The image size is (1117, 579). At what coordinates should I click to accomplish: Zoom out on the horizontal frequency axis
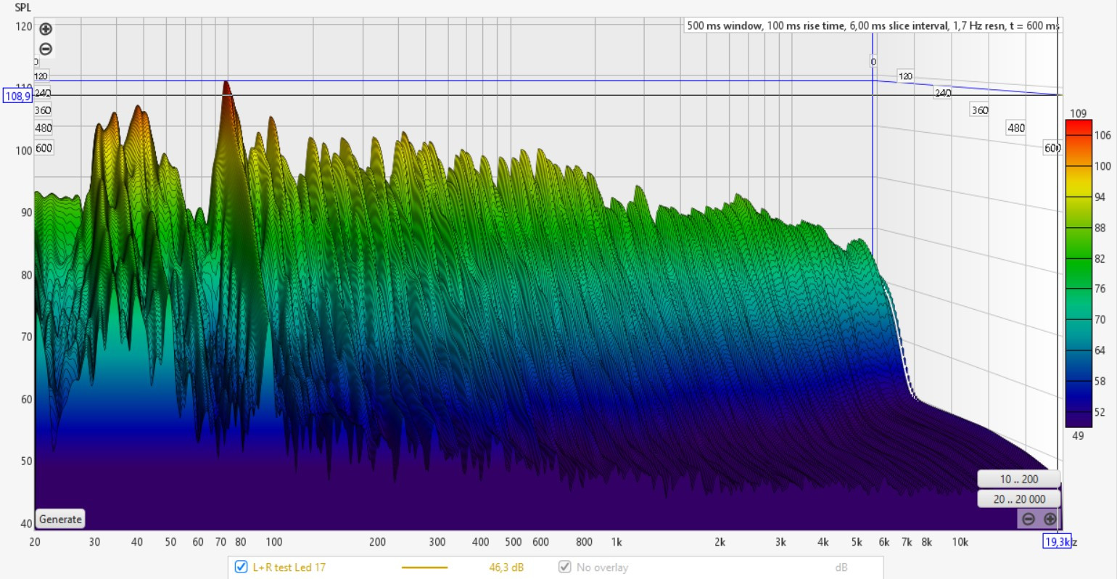[1028, 519]
